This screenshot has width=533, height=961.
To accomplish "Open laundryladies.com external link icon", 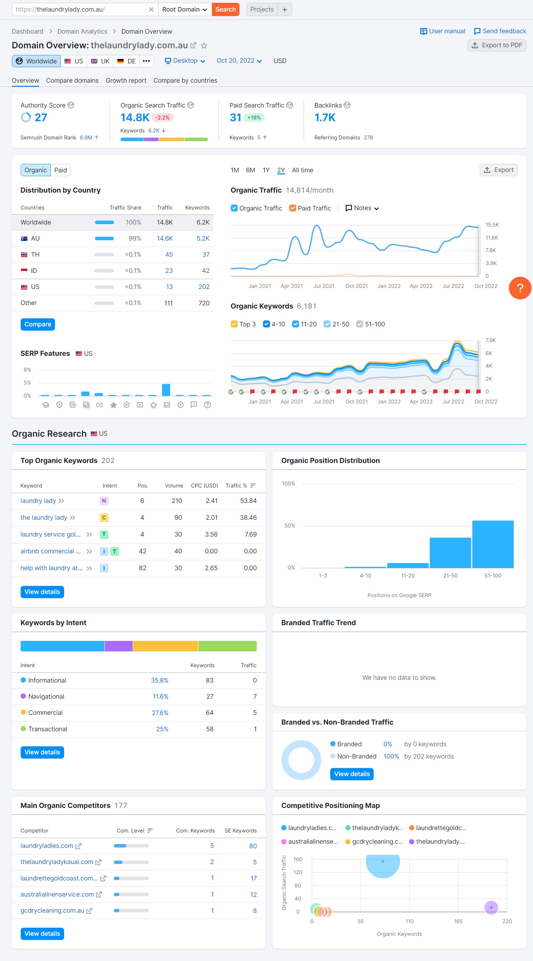I will 78,846.
